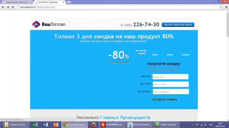The height and width of the screenshot is (128, 229).
Task: Click the часов countdown label
Action: (x=155, y=54)
